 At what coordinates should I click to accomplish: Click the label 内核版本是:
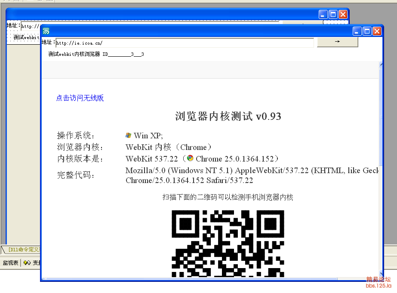point(80,159)
